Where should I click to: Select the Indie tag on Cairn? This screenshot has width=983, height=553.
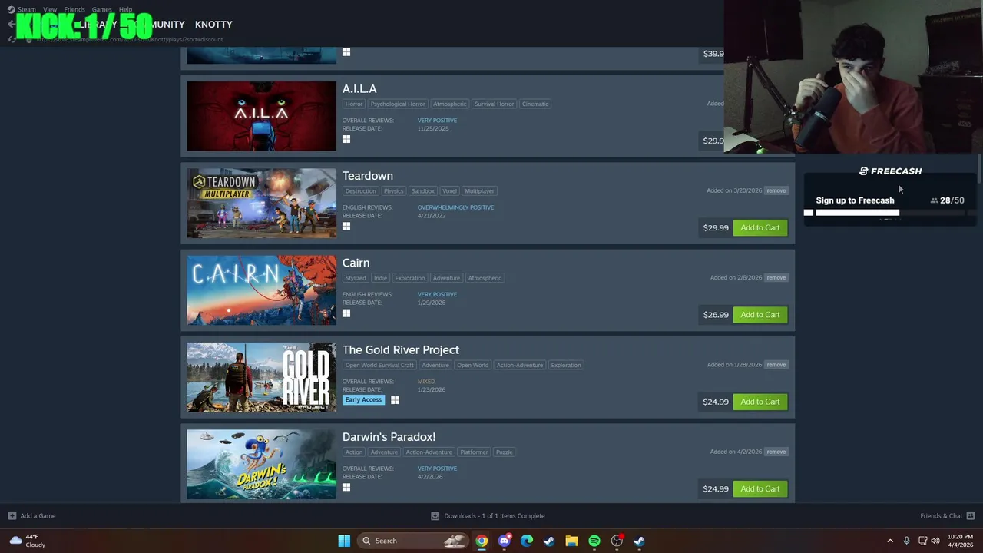coord(380,278)
